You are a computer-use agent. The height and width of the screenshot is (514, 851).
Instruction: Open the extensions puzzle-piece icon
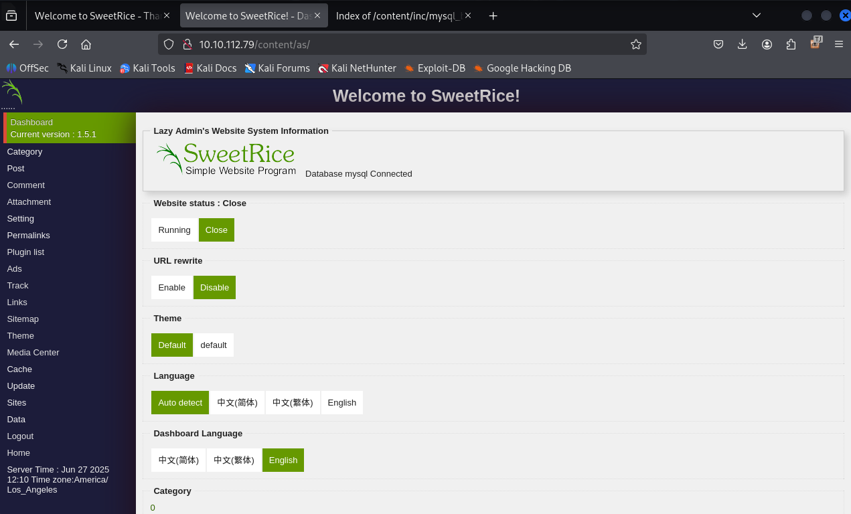(x=791, y=44)
